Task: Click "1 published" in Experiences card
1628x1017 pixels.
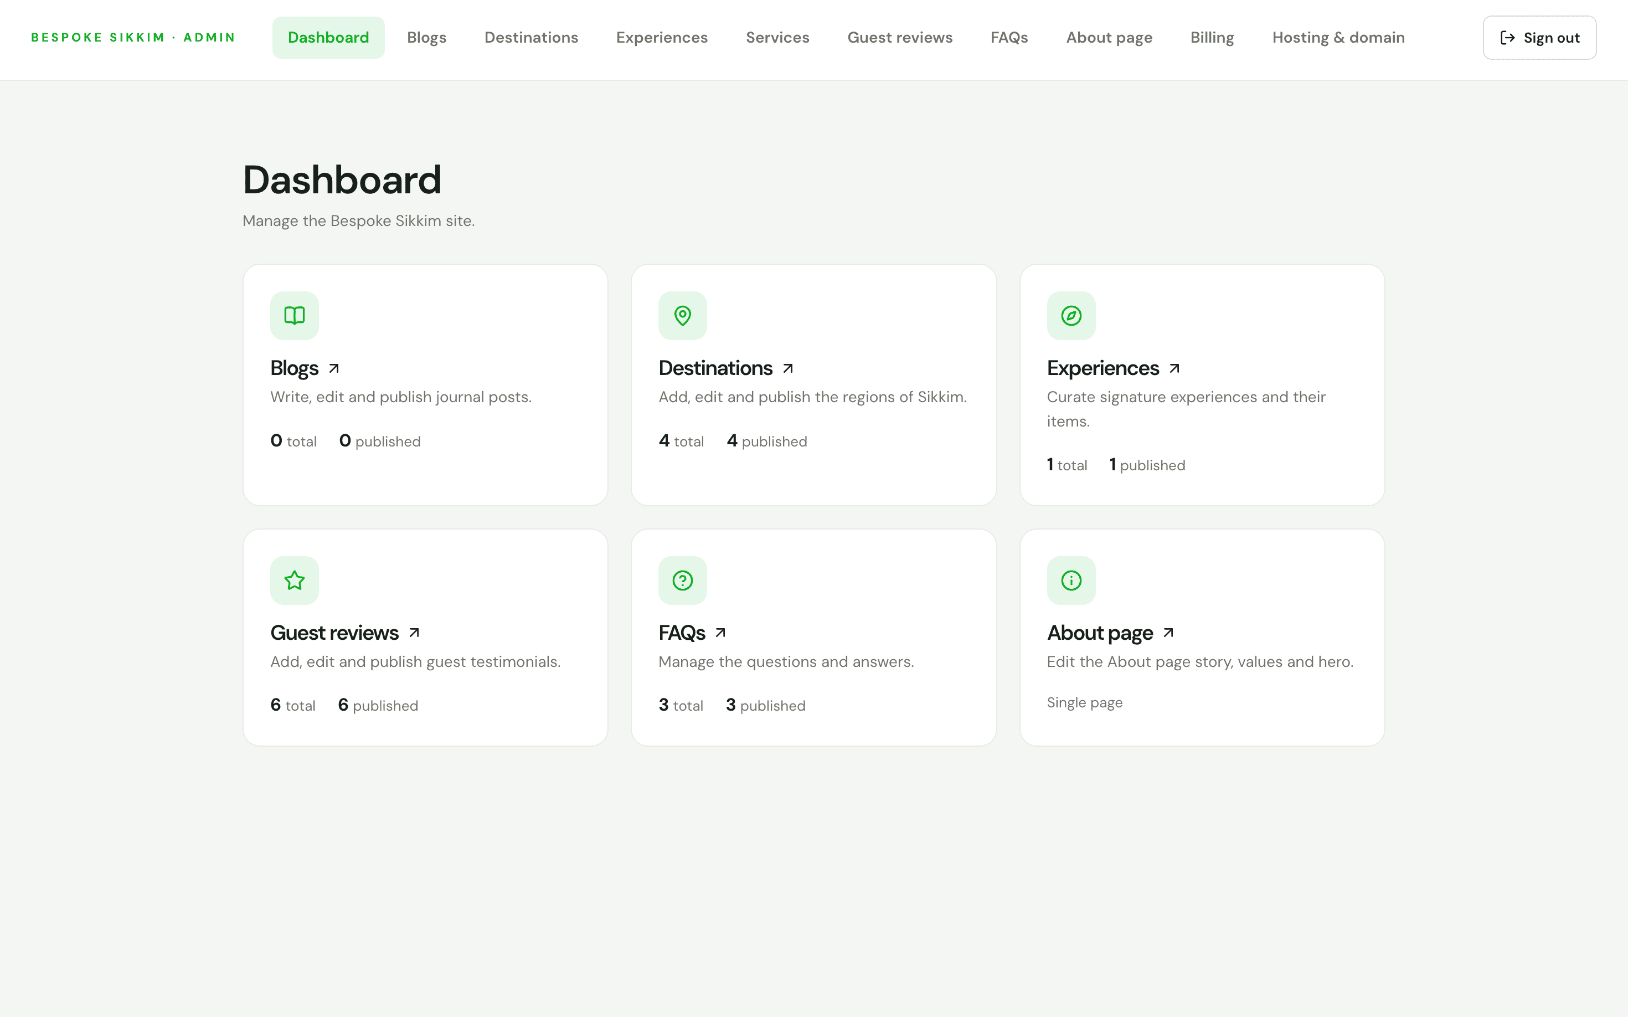Action: coord(1147,465)
